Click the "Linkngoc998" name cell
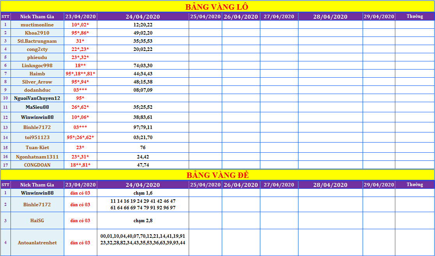435x256 pixels. (x=37, y=66)
